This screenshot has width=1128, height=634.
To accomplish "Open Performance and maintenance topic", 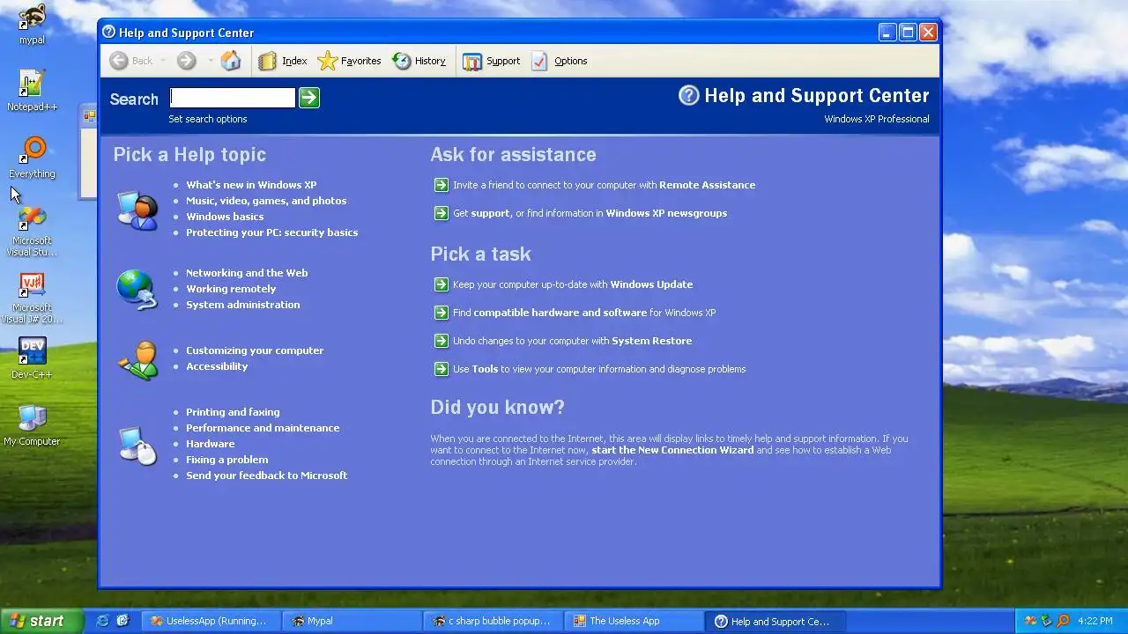I will point(263,428).
